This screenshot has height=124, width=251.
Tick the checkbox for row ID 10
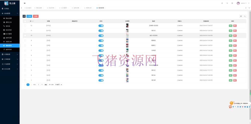[25, 35]
